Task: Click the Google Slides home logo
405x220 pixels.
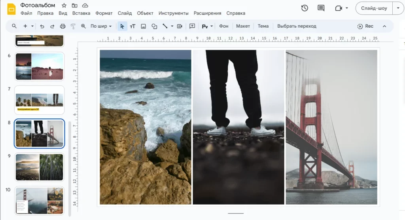Action: (11, 9)
